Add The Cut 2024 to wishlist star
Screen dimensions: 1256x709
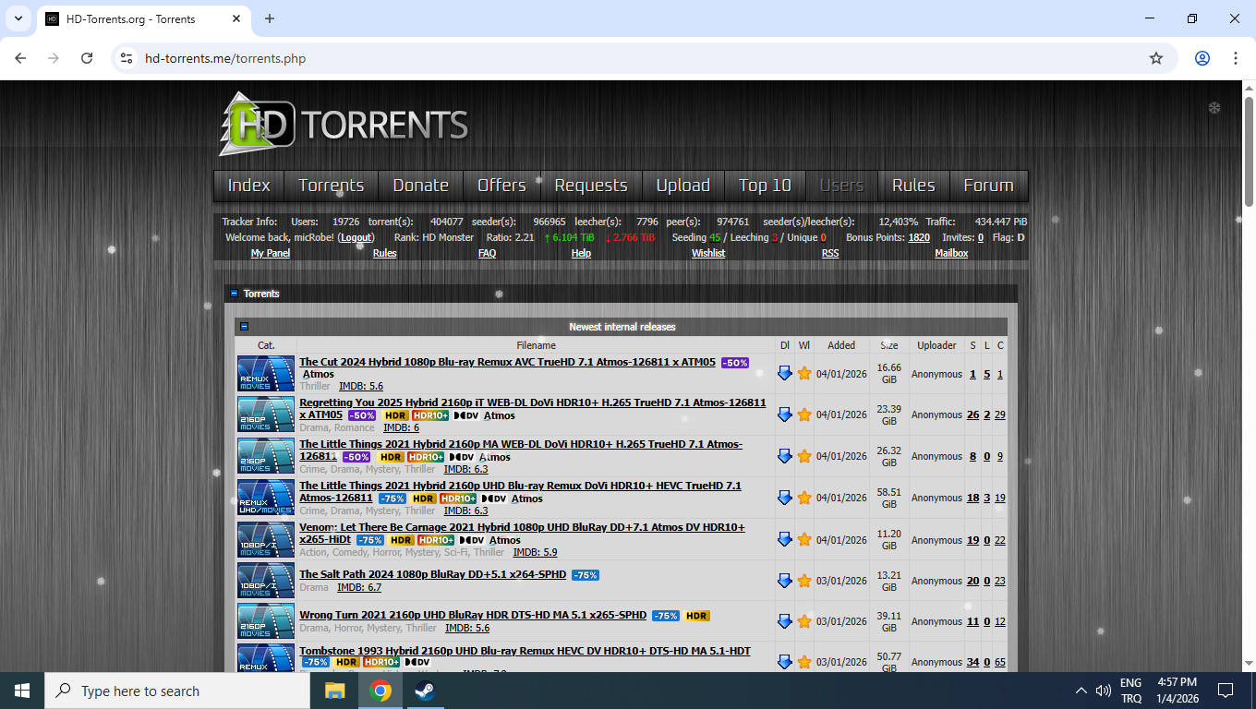pyautogui.click(x=804, y=373)
